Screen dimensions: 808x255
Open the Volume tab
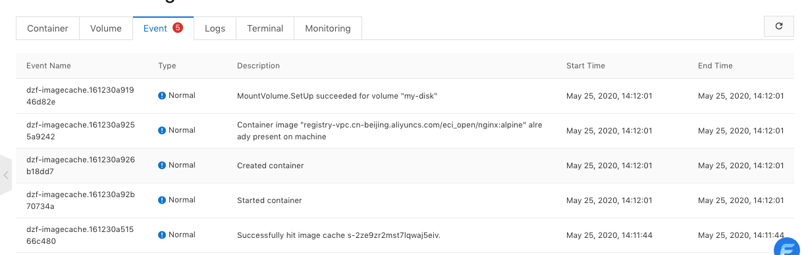click(106, 28)
